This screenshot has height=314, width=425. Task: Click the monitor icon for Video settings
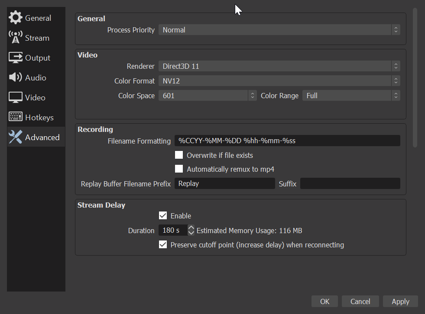[x=16, y=97]
